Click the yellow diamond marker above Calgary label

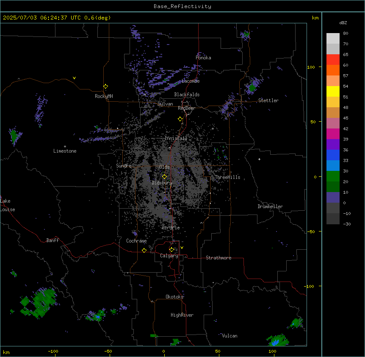[x=171, y=250]
